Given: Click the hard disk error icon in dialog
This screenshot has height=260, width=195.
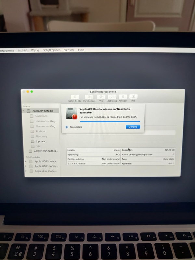Looking at the screenshot, I should click(x=71, y=113).
